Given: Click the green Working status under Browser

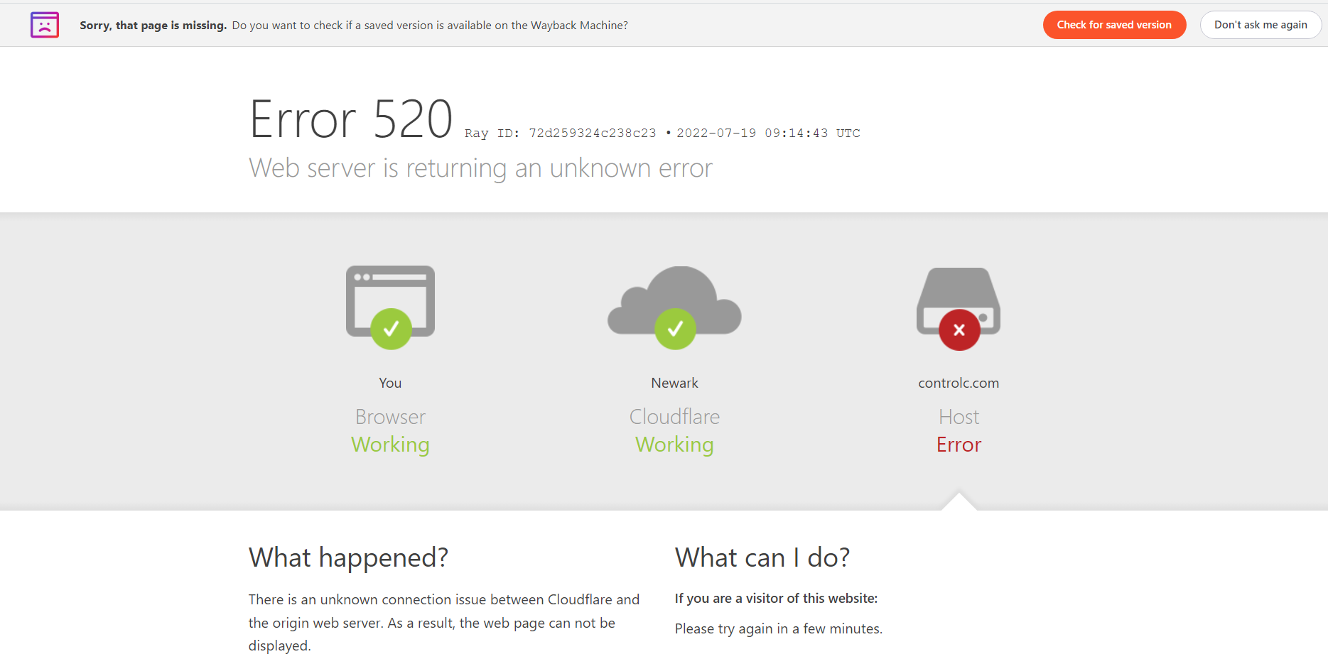Looking at the screenshot, I should tap(390, 445).
